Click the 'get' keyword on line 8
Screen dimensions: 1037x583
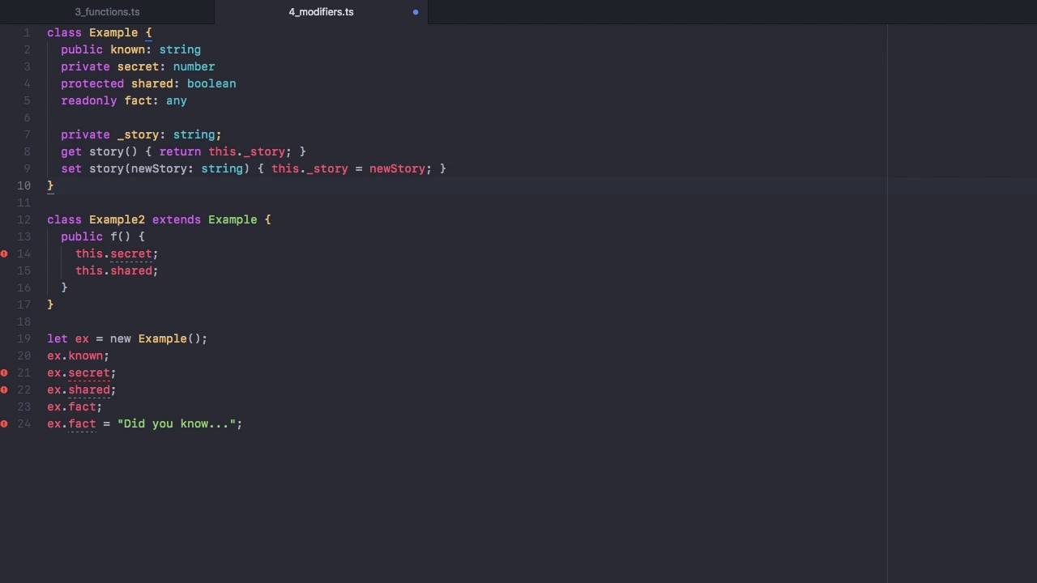[71, 151]
